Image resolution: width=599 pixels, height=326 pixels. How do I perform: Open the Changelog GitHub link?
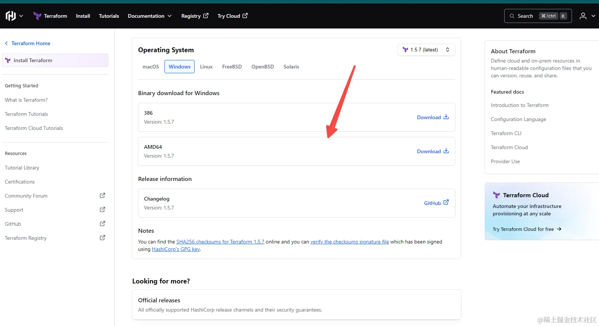(436, 203)
